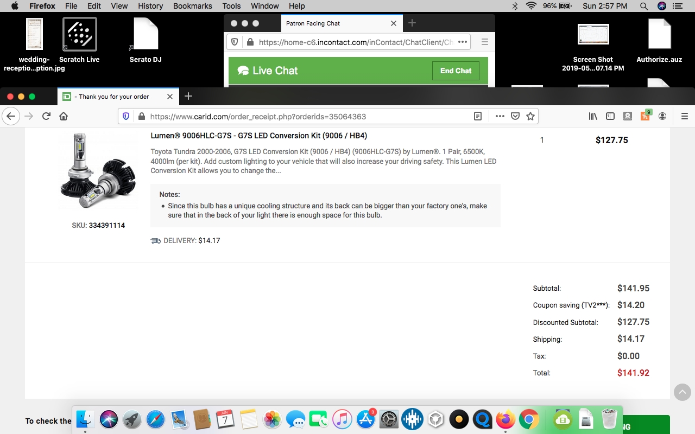
Task: Click the gray extension icon beside sidebar button
Action: point(628,116)
